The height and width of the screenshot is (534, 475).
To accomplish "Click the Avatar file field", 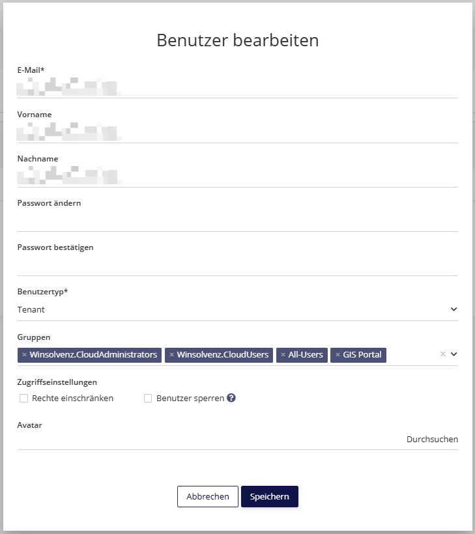I will (x=237, y=440).
